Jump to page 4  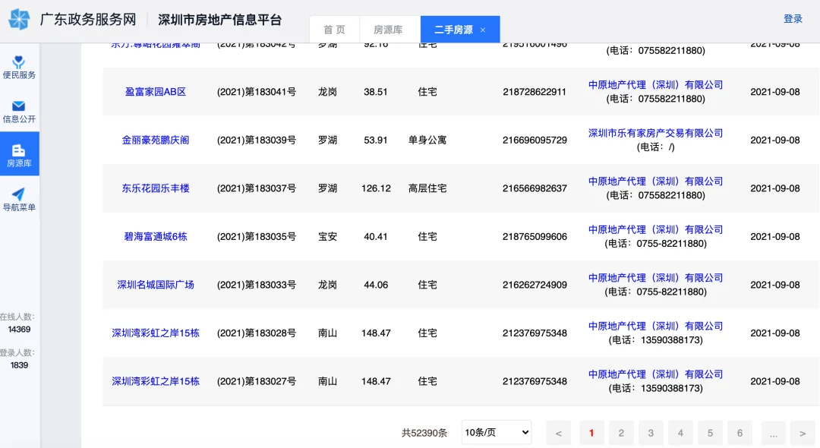pos(680,433)
